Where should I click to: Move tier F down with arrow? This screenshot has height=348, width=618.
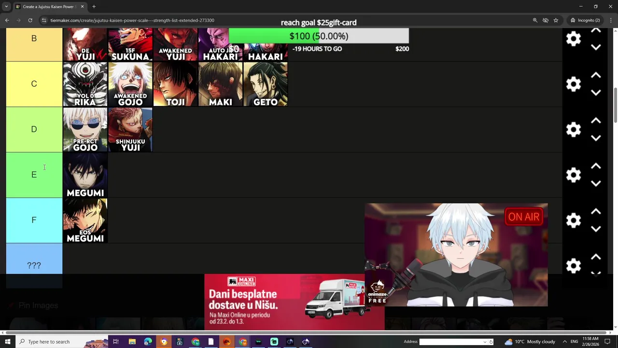click(x=596, y=229)
